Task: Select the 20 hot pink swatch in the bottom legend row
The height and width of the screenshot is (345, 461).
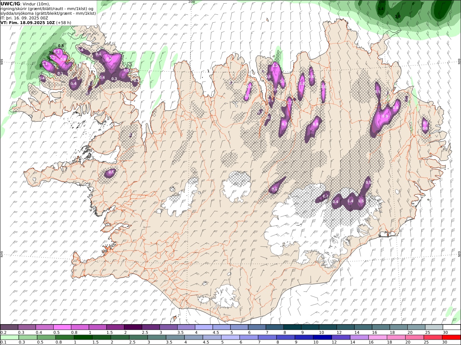Action: pos(415,337)
